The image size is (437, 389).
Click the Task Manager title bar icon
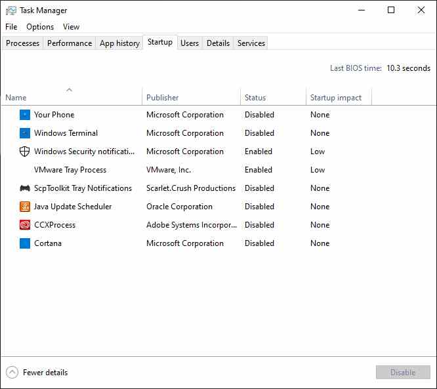[x=11, y=10]
